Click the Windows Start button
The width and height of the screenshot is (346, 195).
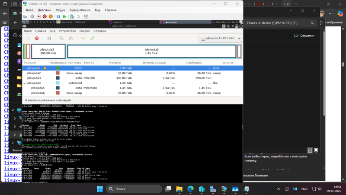[x=99, y=189]
